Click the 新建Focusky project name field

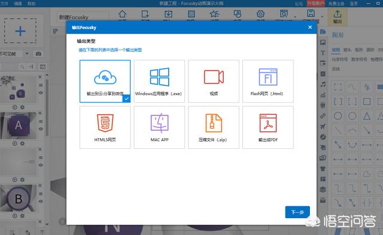click(83, 17)
